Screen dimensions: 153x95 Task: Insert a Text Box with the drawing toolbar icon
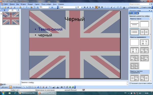pos(35,87)
